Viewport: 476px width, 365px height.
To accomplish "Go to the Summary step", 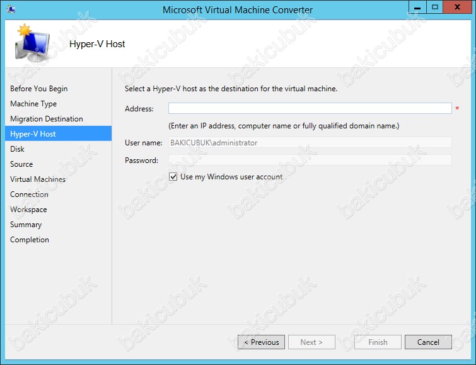I will (26, 225).
